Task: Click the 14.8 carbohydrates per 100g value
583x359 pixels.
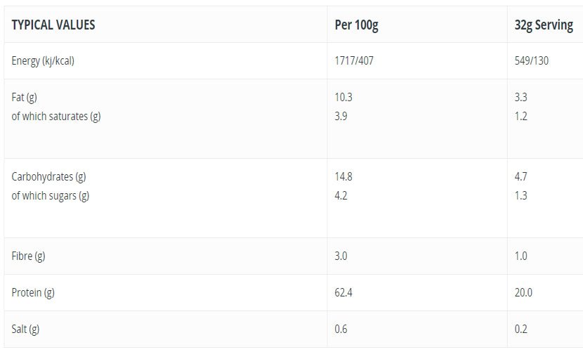Action: point(343,177)
